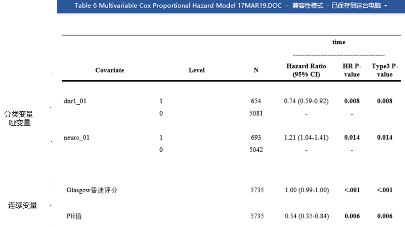Viewport: 405px width, 227px height.
Task: Select the 'N' column header
Action: [256, 70]
